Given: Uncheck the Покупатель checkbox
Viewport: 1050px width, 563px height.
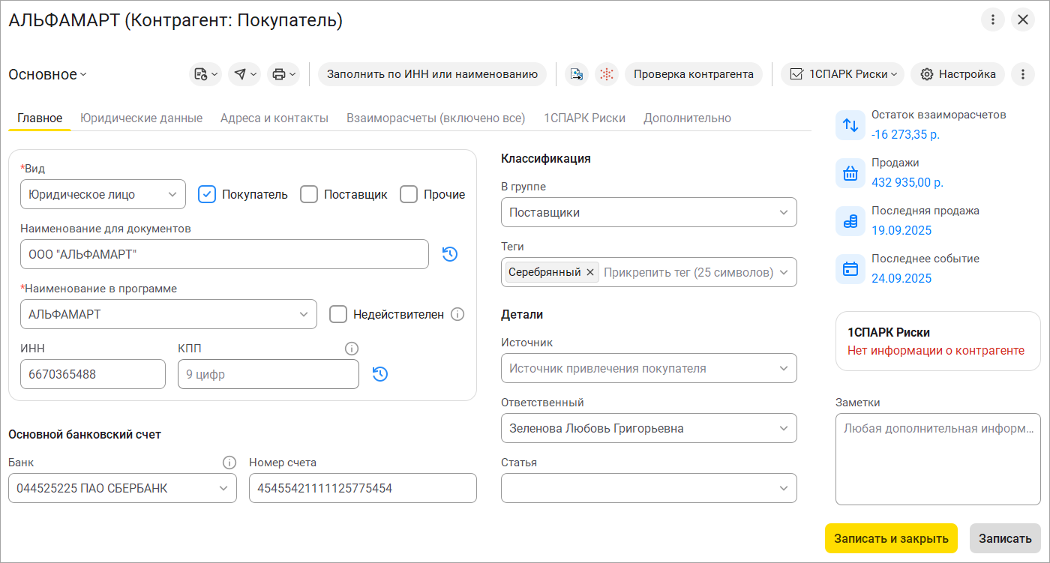Looking at the screenshot, I should click(207, 194).
